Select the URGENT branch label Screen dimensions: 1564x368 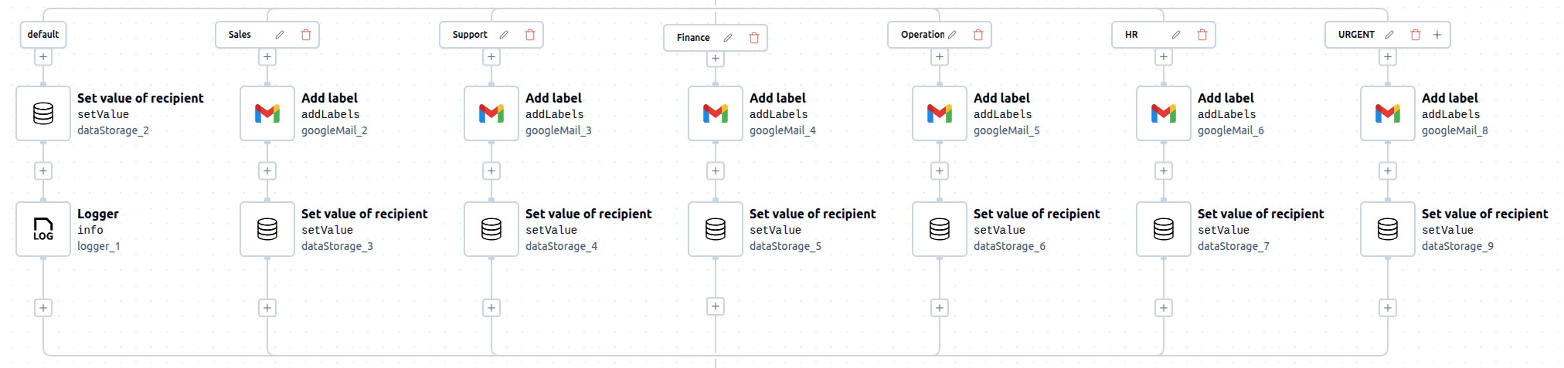[1356, 35]
